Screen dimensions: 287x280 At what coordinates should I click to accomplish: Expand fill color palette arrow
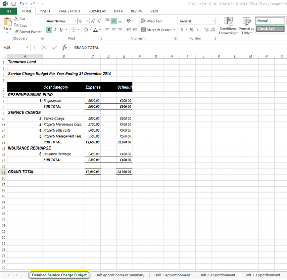(90, 30)
